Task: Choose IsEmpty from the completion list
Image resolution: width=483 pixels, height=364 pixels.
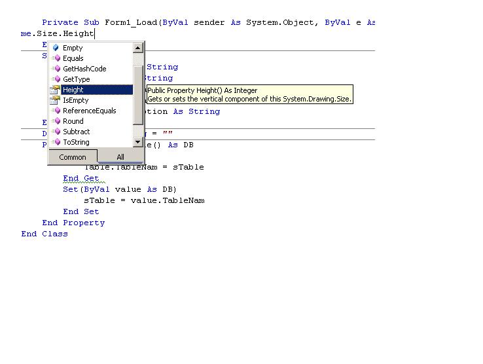Action: coord(75,100)
